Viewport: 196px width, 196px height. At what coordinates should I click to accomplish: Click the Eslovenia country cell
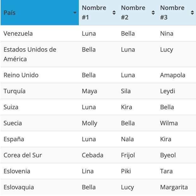point(17,171)
